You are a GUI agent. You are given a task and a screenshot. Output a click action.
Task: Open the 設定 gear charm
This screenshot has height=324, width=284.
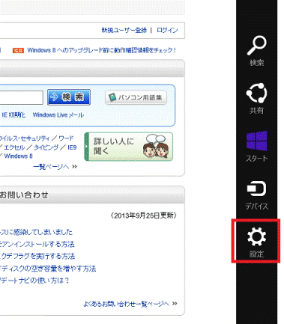click(x=256, y=242)
